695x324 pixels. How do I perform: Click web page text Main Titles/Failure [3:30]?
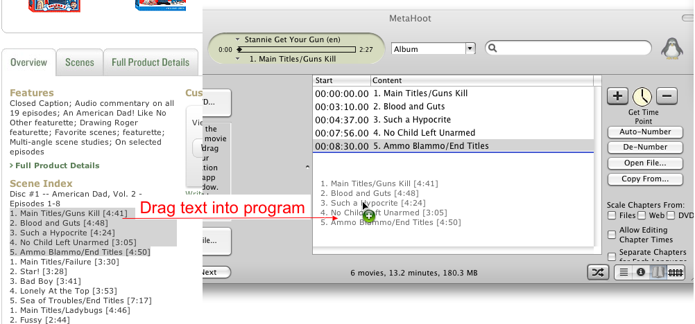tap(69, 262)
